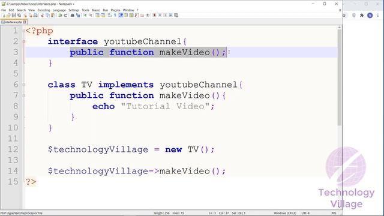Collapse the makeVideo function fold on line 7
The height and width of the screenshot is (216, 384).
pyautogui.click(x=24, y=95)
